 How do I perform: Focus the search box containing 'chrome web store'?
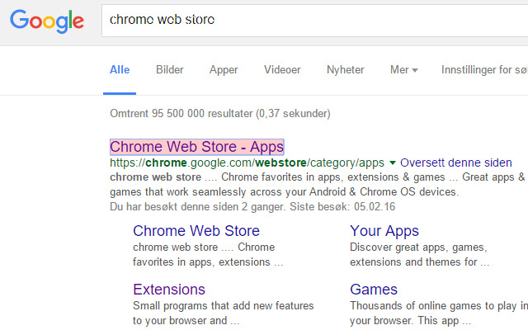click(315, 21)
